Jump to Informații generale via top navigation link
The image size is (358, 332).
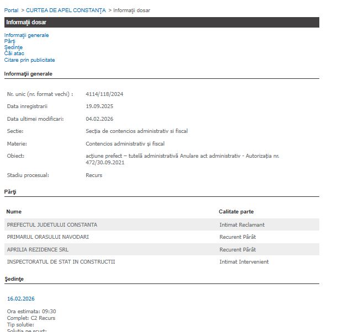pyautogui.click(x=27, y=35)
